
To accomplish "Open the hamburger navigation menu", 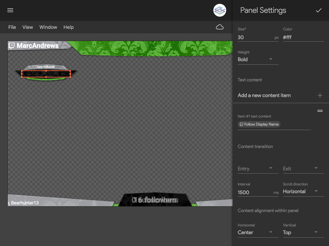I will click(10, 10).
